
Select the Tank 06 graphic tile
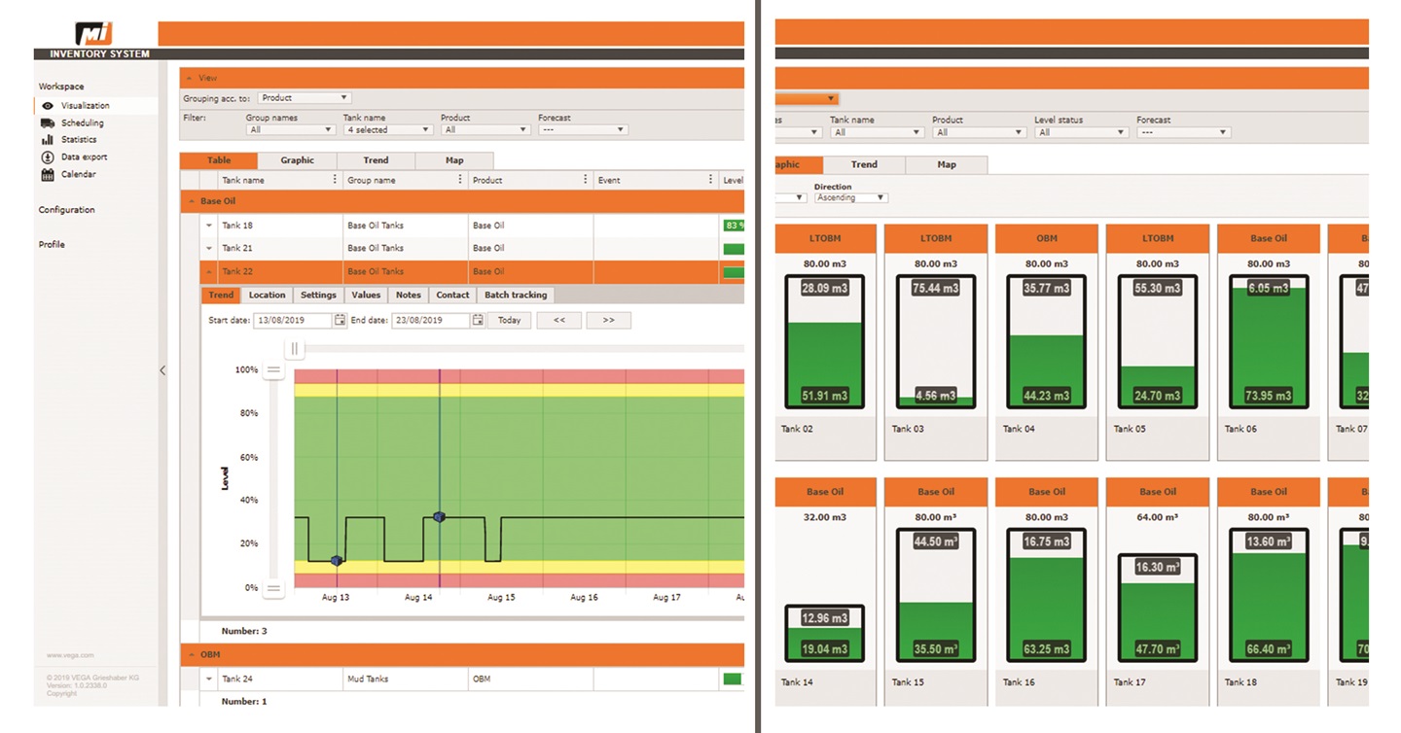tap(1268, 340)
